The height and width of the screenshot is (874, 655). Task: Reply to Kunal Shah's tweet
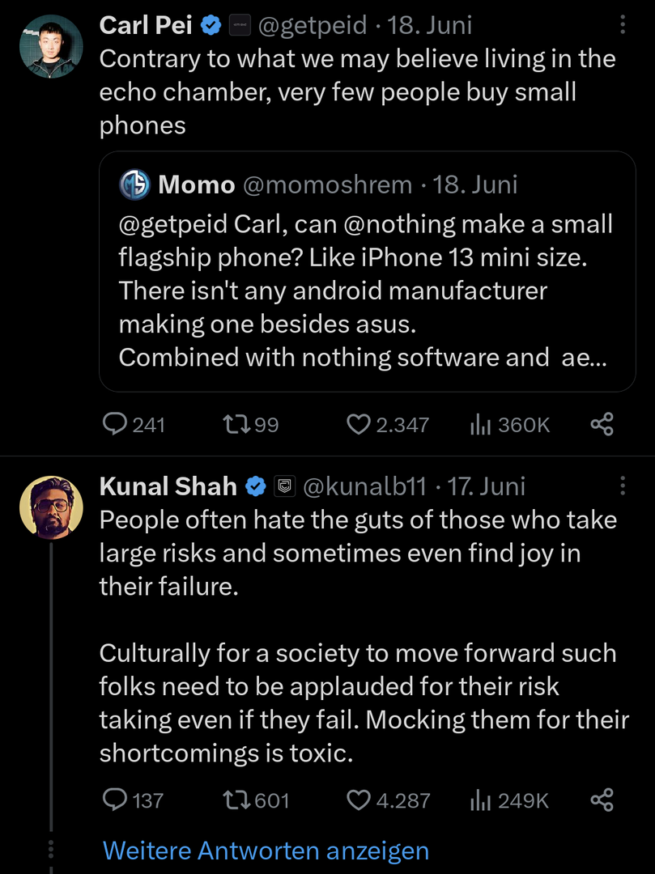coord(117,800)
